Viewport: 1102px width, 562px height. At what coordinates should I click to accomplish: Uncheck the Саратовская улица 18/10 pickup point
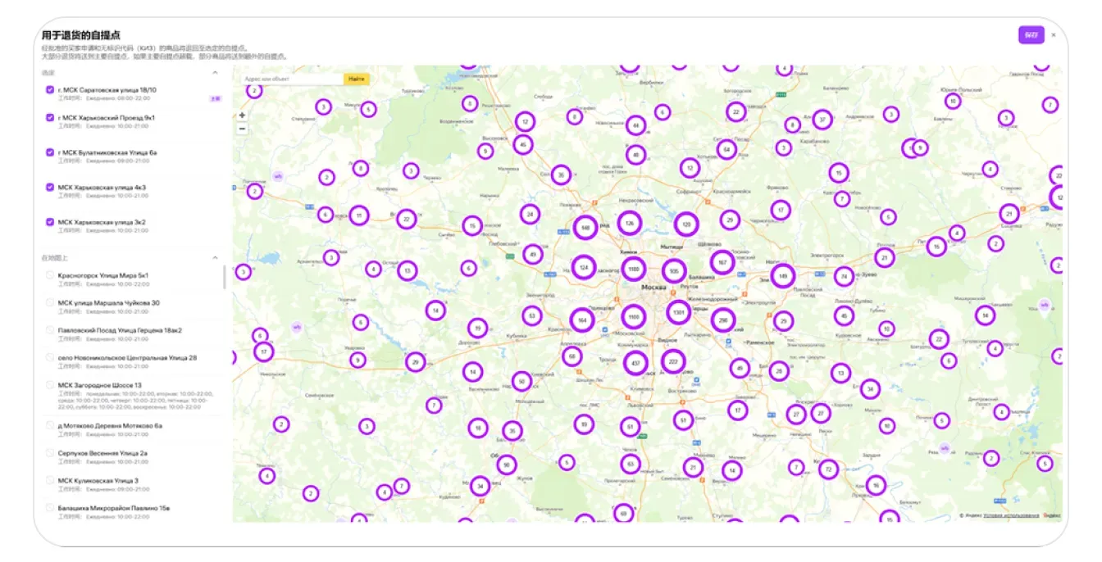click(x=51, y=90)
